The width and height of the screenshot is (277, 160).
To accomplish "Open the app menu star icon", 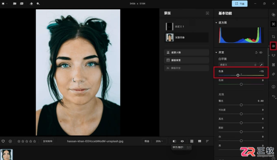I will (x=3, y=4).
